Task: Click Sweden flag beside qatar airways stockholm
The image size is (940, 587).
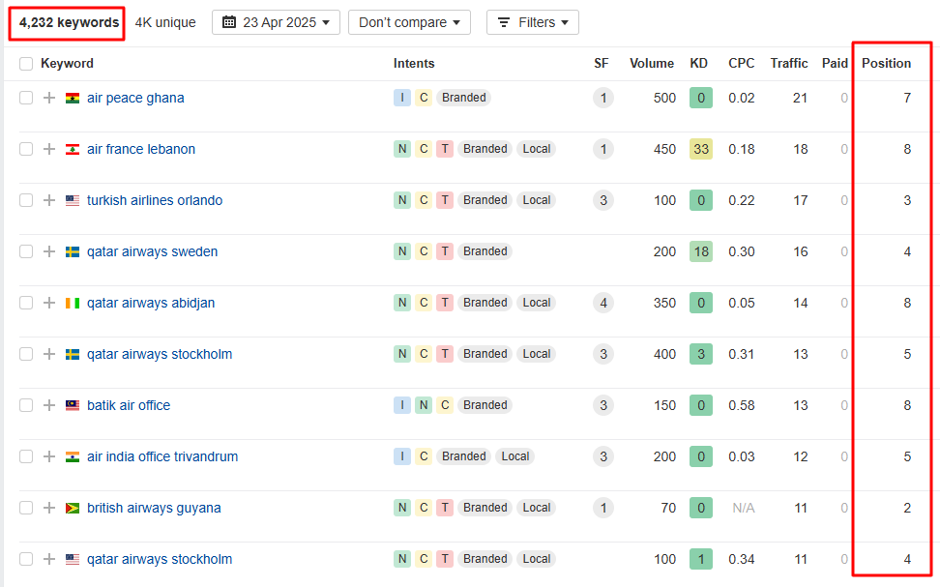Action: [73, 354]
